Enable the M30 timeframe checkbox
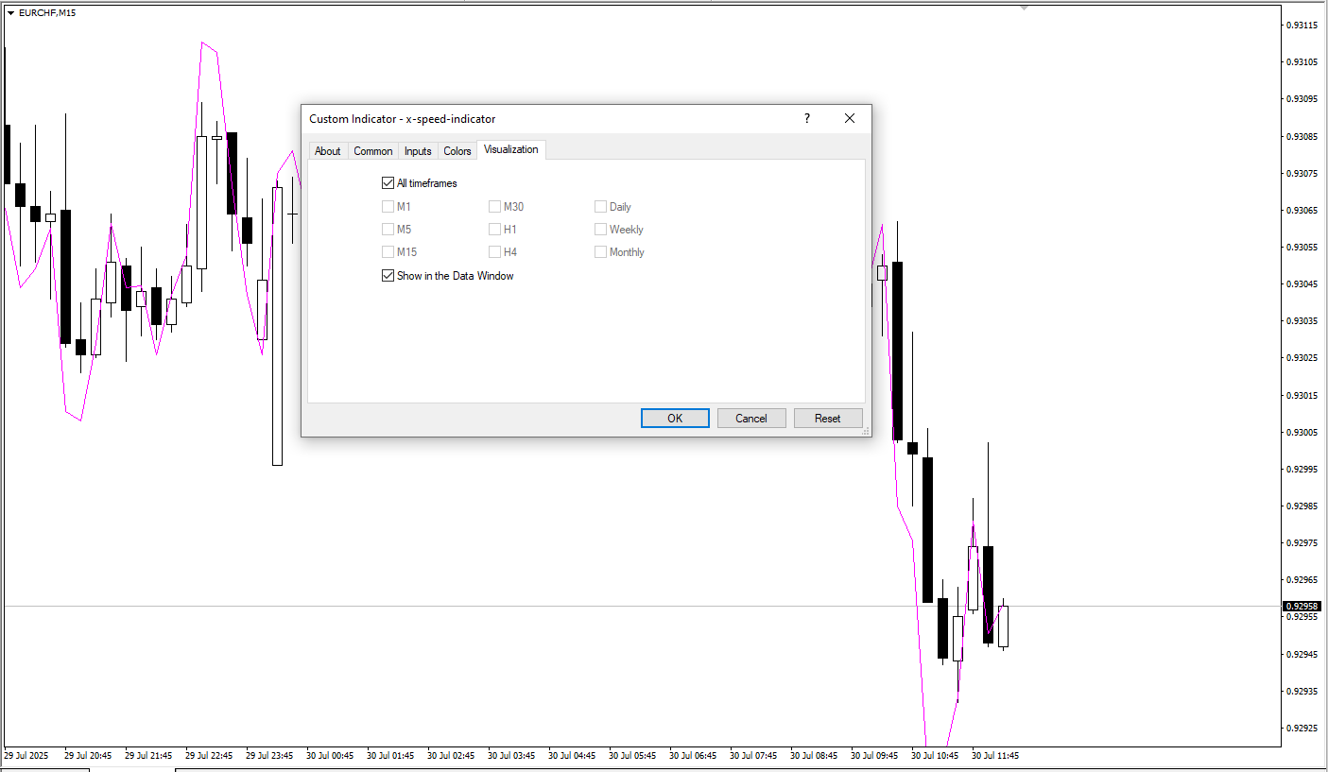 (x=494, y=207)
